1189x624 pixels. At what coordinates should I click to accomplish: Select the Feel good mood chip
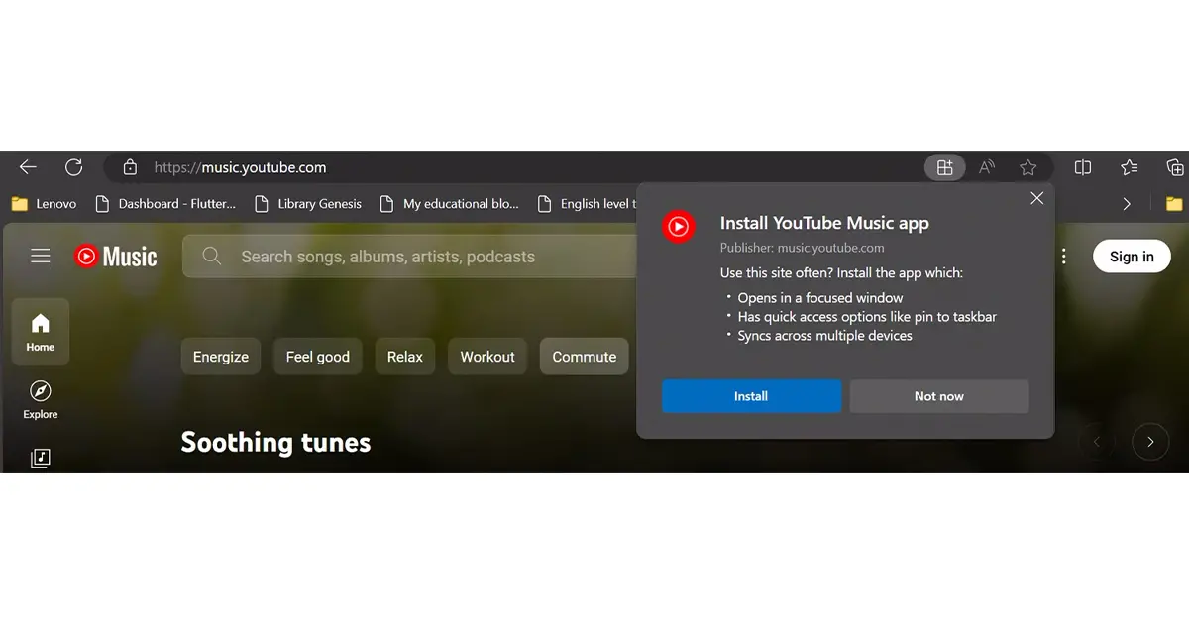click(318, 357)
